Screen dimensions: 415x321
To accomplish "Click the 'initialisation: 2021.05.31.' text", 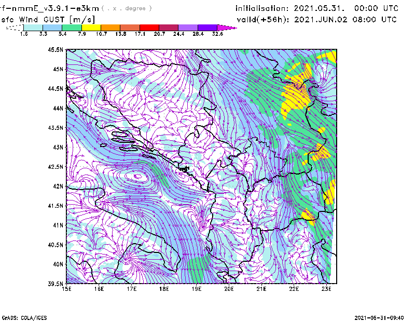I will pyautogui.click(x=290, y=8).
